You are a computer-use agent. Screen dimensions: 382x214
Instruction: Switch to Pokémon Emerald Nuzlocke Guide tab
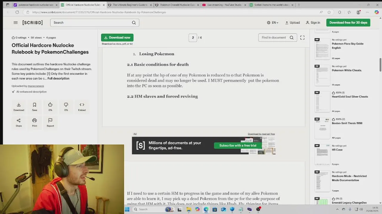(x=177, y=5)
